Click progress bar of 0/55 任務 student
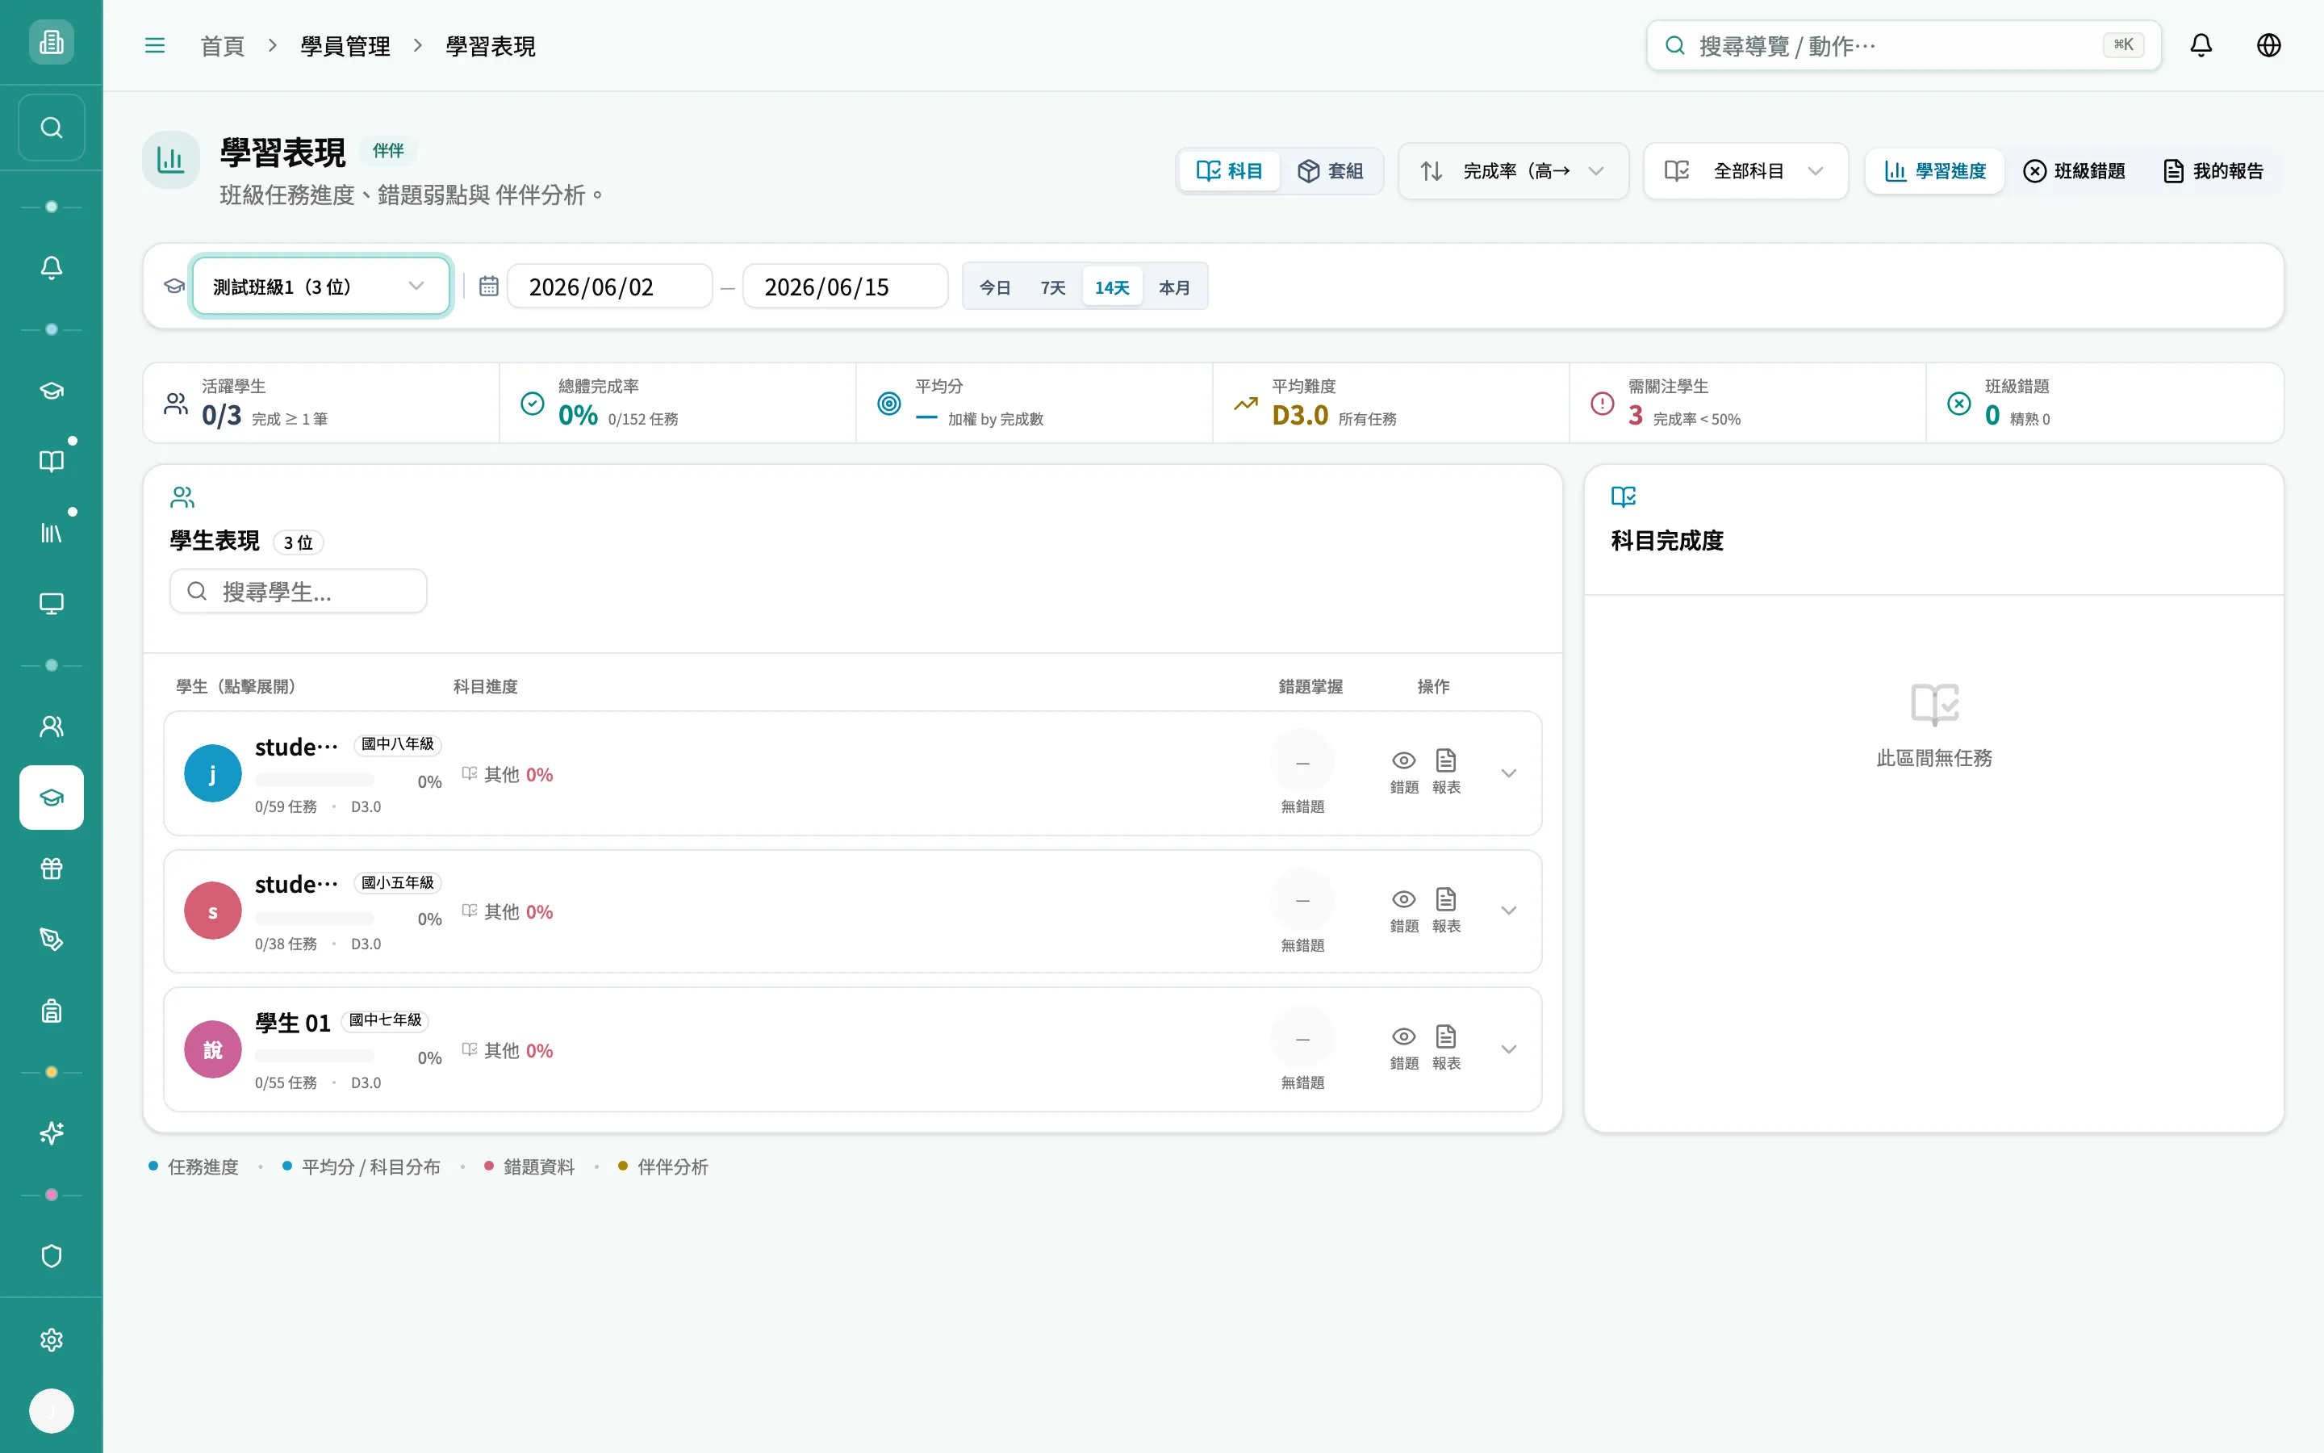The width and height of the screenshot is (2324, 1453). pos(314,1056)
